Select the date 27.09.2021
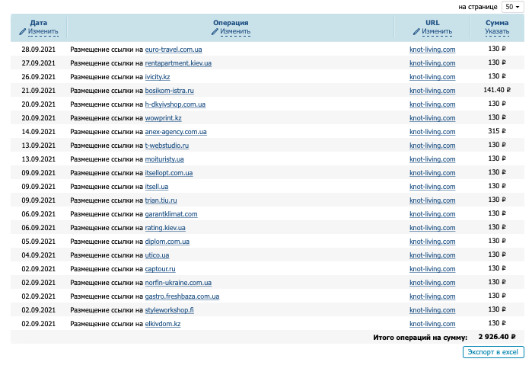The image size is (532, 378). pyautogui.click(x=38, y=63)
